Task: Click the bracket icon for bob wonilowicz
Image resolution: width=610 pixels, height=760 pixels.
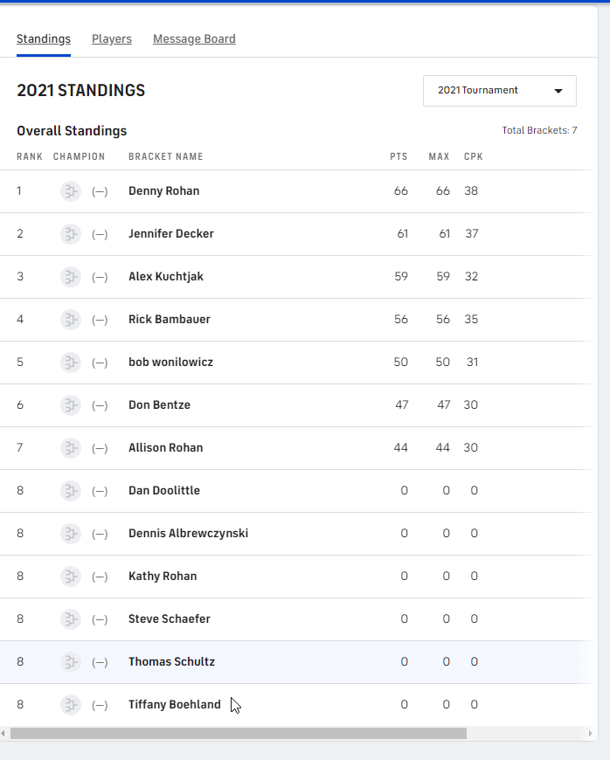Action: click(71, 363)
